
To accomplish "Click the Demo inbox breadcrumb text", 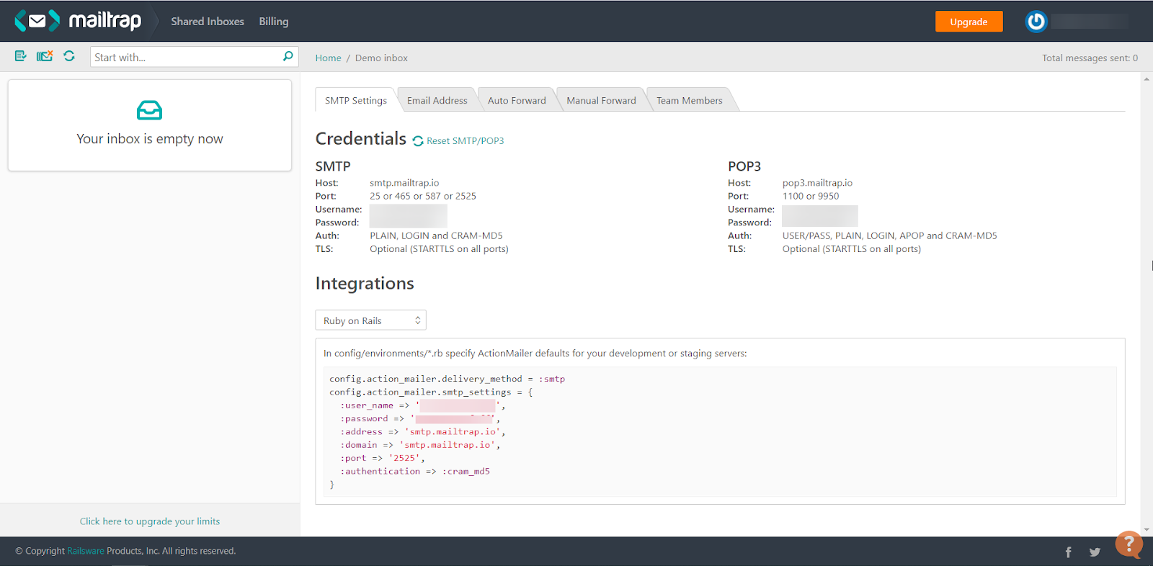I will pos(381,58).
